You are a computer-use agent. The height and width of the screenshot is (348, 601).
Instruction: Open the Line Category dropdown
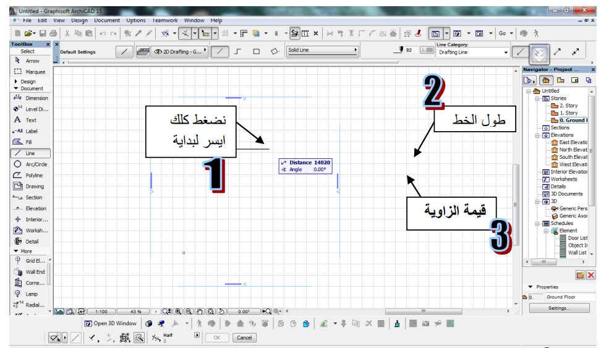(473, 53)
